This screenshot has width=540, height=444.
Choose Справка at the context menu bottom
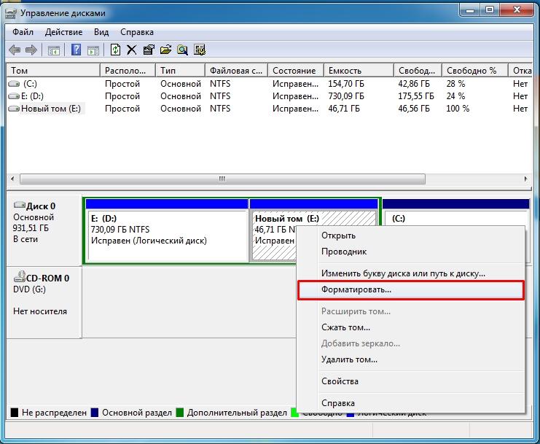coord(410,403)
